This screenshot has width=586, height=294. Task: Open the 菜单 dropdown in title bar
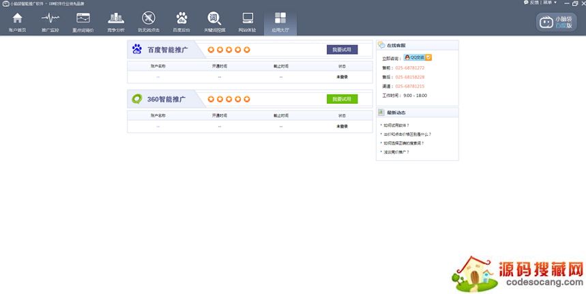pyautogui.click(x=548, y=3)
